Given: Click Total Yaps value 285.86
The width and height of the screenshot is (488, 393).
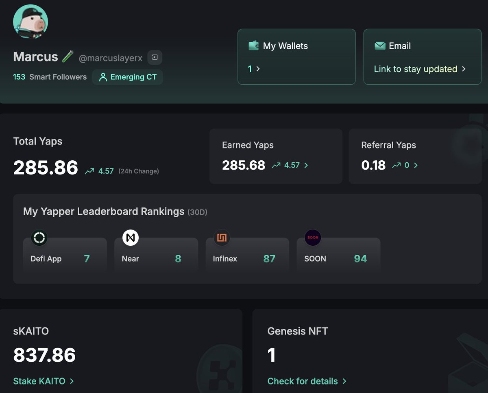Looking at the screenshot, I should 46,168.
